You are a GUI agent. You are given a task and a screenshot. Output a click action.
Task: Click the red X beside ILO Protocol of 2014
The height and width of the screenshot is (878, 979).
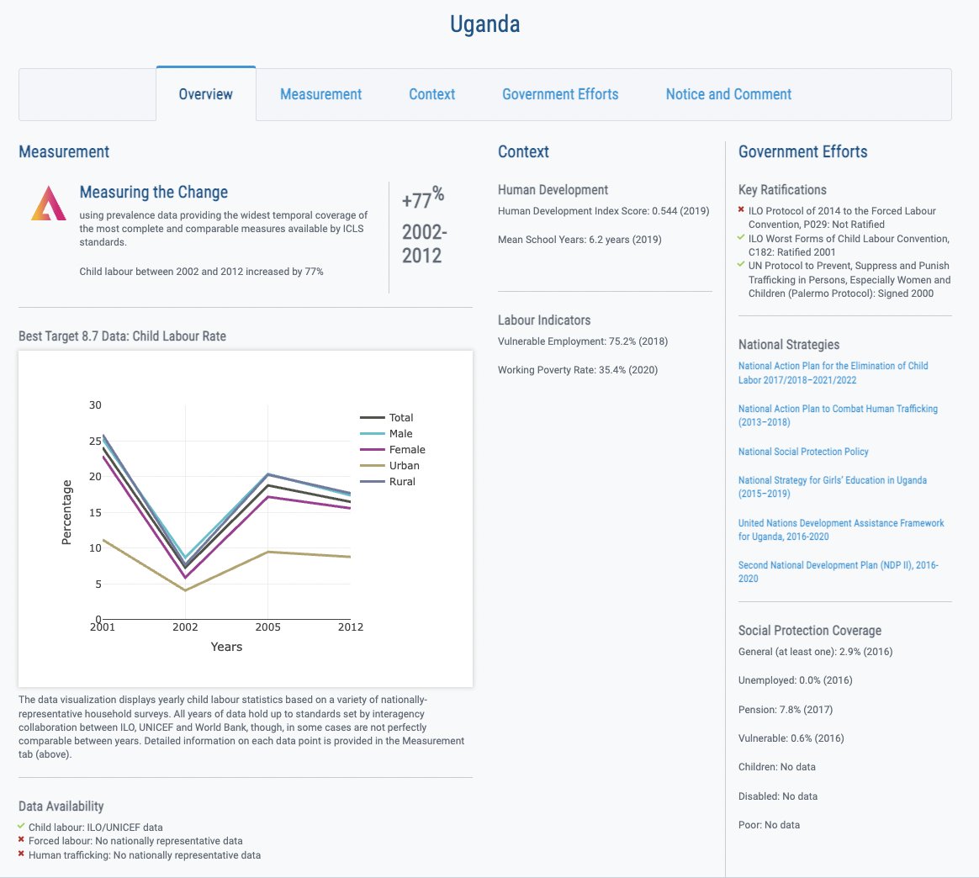(740, 209)
